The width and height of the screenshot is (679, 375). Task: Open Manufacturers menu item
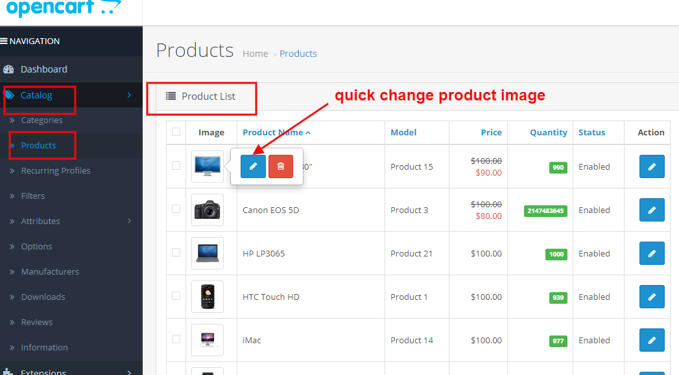(50, 271)
